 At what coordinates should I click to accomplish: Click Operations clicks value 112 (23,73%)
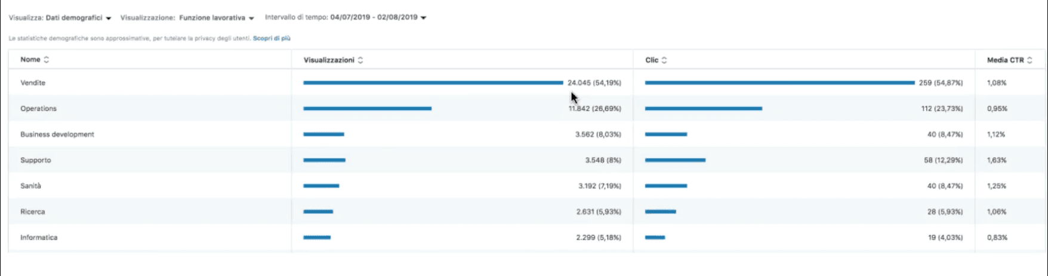click(x=942, y=108)
